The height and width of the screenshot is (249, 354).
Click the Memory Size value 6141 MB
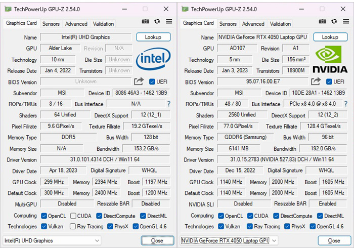click(x=239, y=148)
